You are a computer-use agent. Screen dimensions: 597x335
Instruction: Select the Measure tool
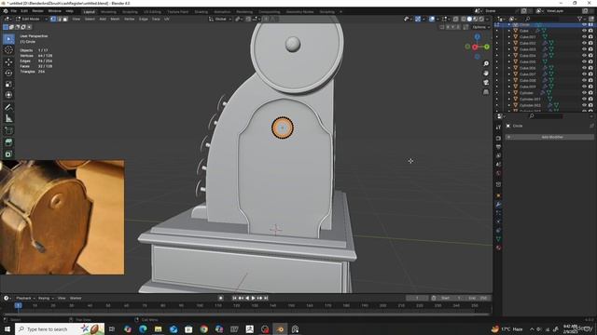(8, 118)
